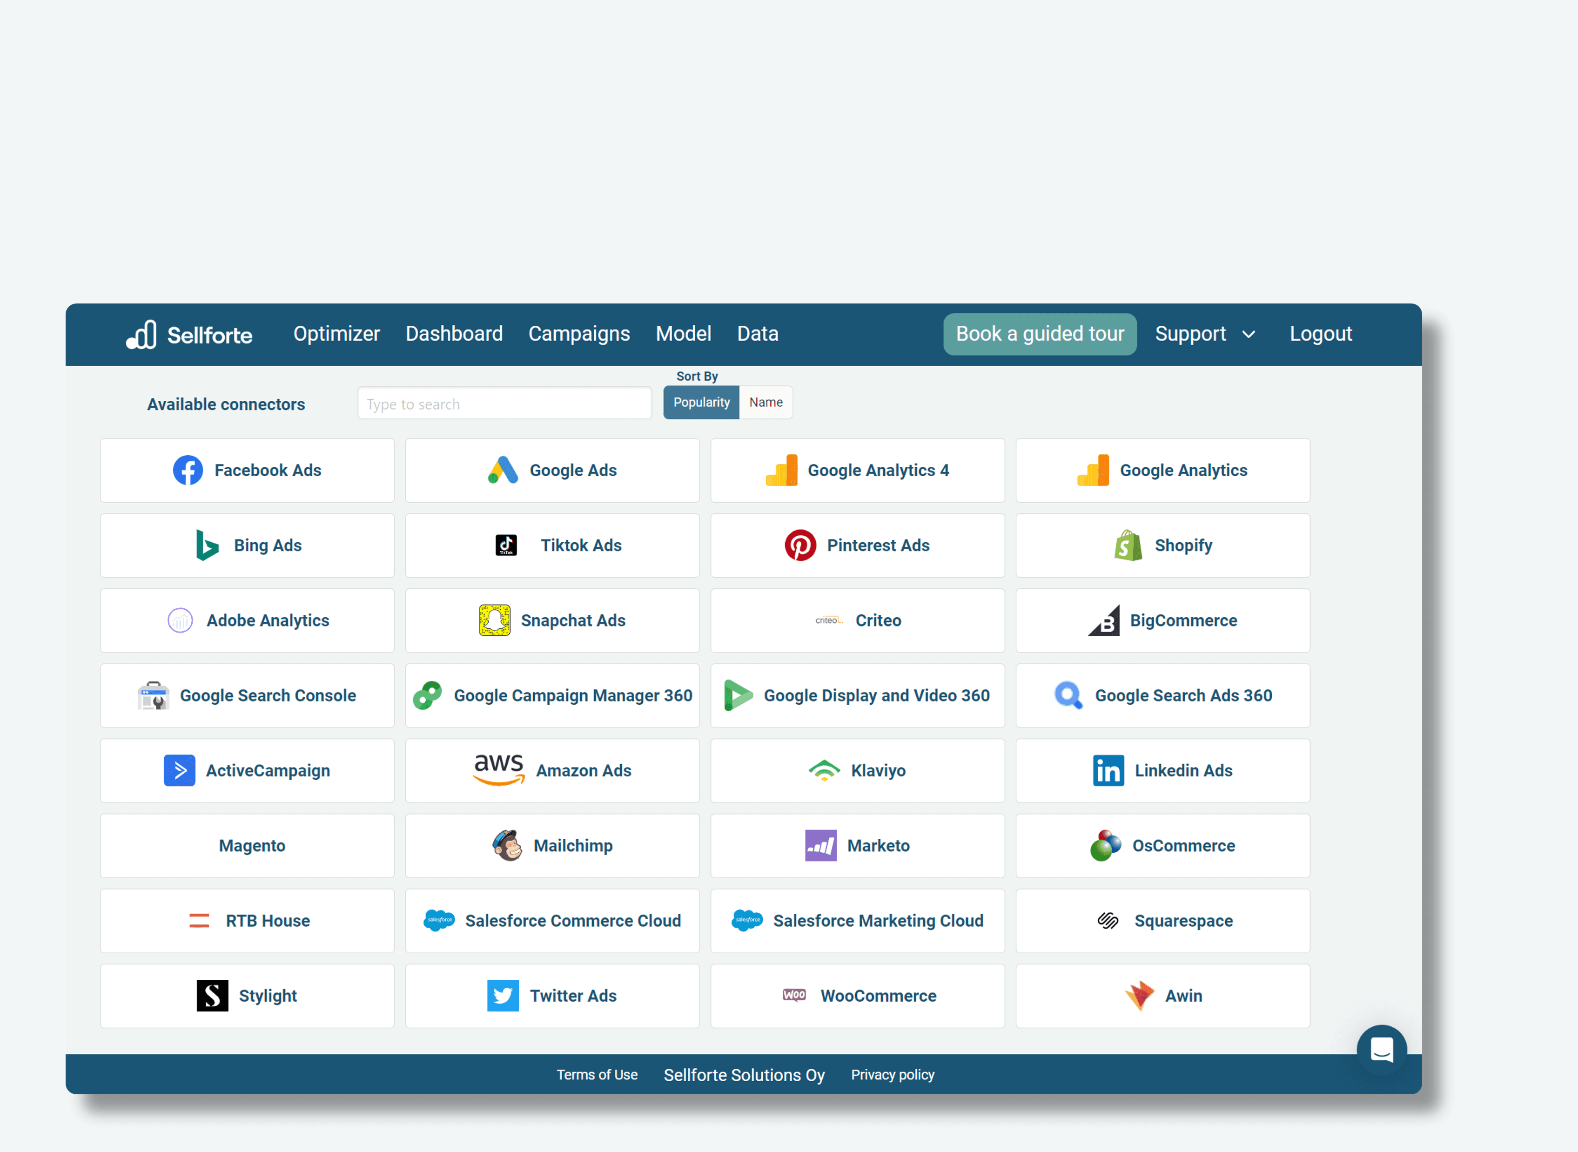This screenshot has height=1152, width=1578.
Task: Select the Google Analytics connector card
Action: 1162,470
